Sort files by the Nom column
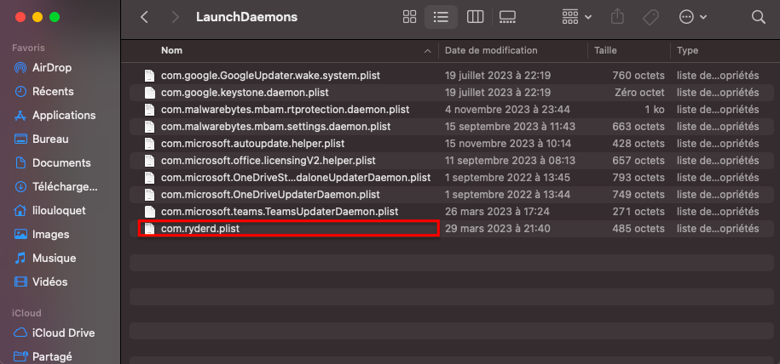This screenshot has width=780, height=364. (172, 51)
